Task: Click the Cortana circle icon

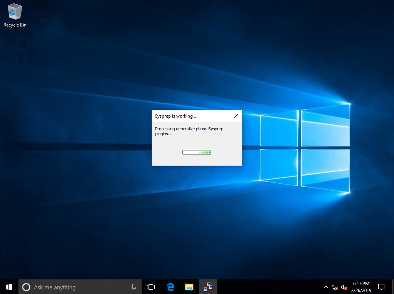Action: pyautogui.click(x=26, y=287)
